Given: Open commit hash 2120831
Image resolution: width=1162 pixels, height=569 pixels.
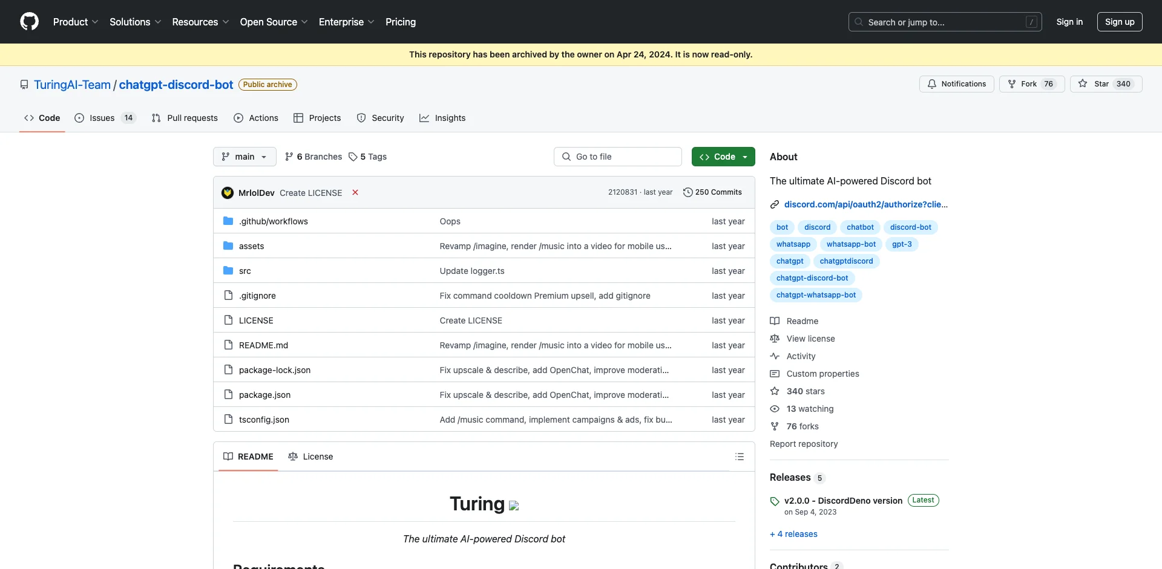Looking at the screenshot, I should (x=622, y=192).
